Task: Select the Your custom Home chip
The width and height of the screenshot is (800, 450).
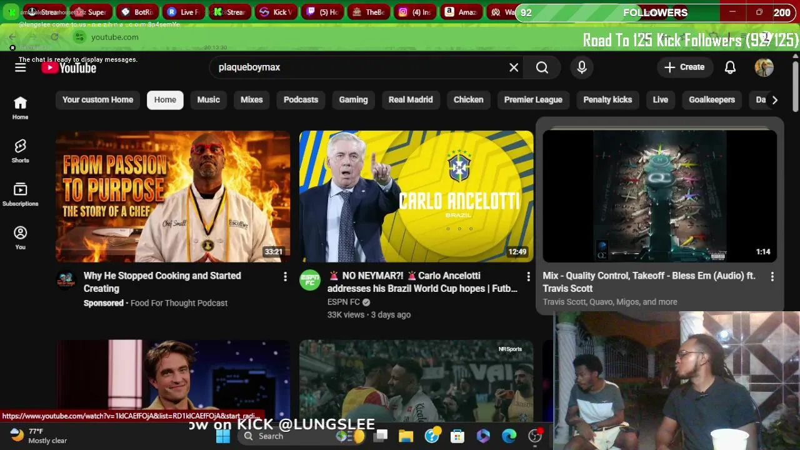Action: [x=97, y=99]
